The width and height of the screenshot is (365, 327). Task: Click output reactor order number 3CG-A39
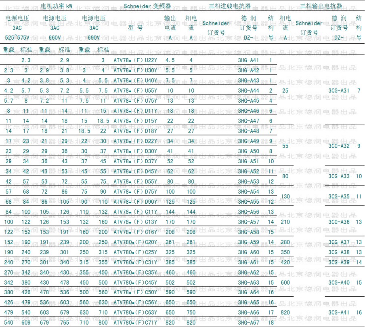[x=339, y=262]
